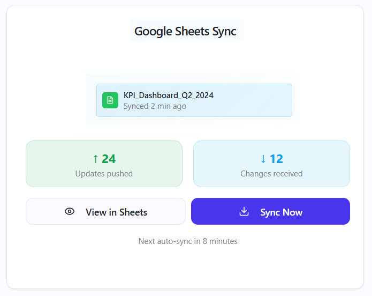
Task: Click the download icon in Sync Now
Action: (244, 211)
